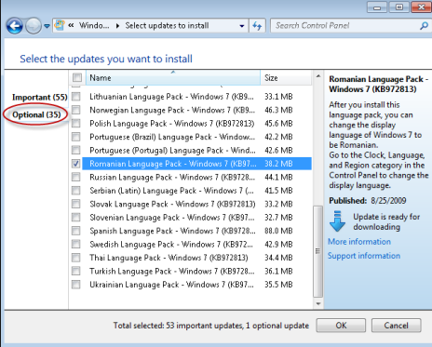Image resolution: width=432 pixels, height=347 pixels.
Task: Select Spanish Language Pack row name
Action: pos(172,231)
